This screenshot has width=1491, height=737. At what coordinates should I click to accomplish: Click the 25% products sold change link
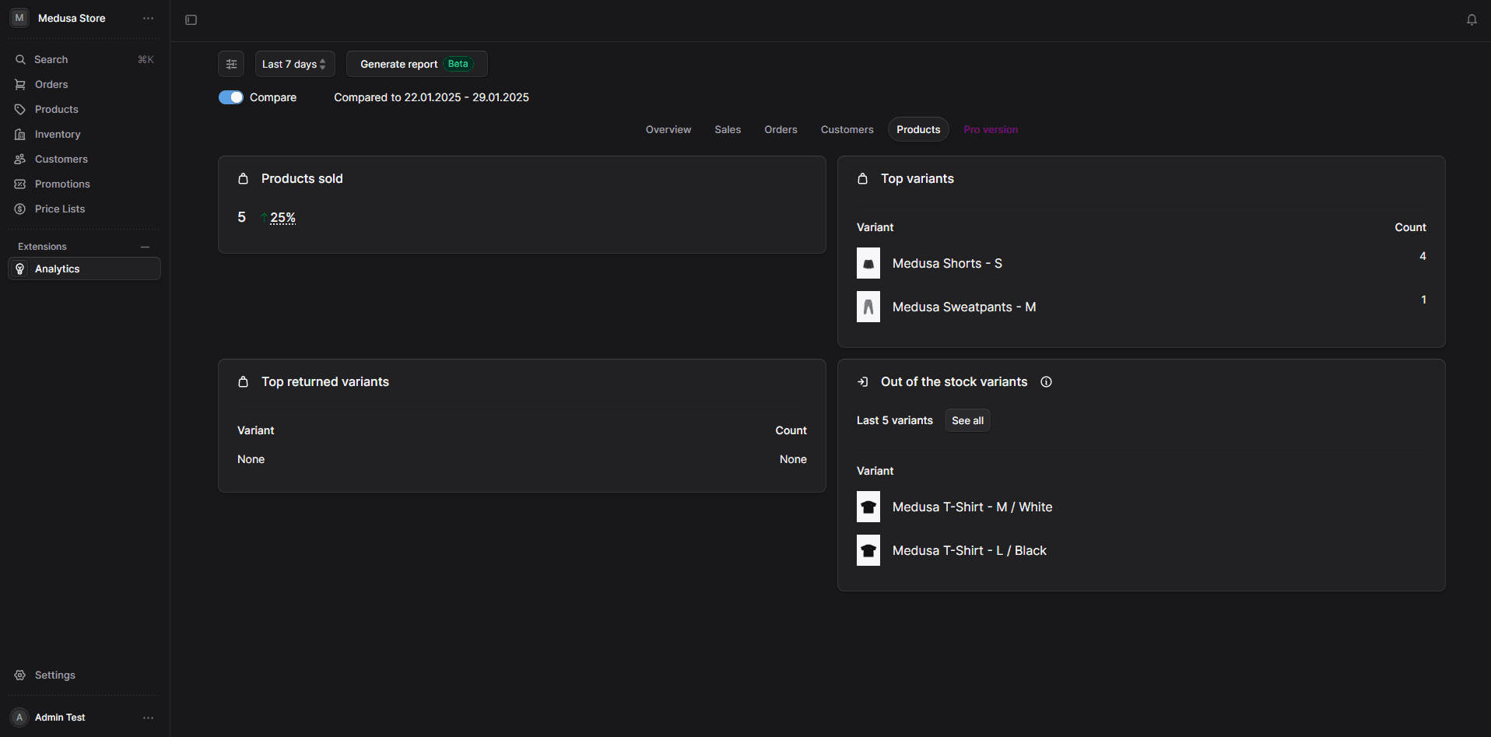[x=283, y=217]
